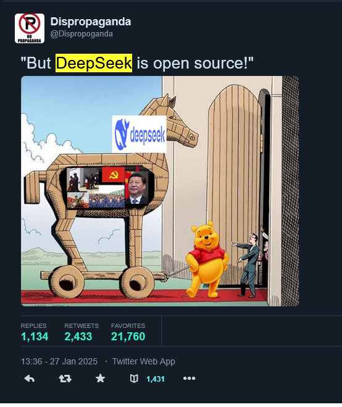Image resolution: width=342 pixels, height=407 pixels.
Task: Open the @Dispropoganda handle
Action: 81,34
